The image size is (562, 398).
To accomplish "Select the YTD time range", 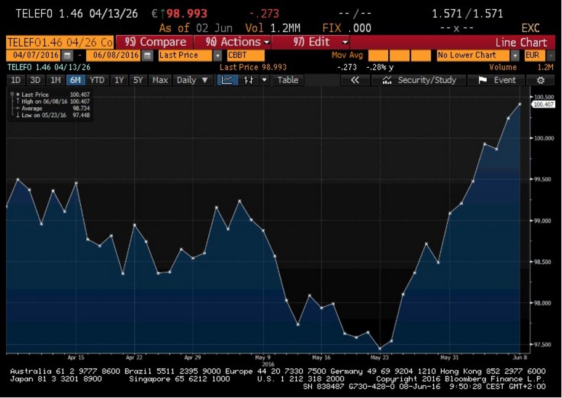I will pos(97,80).
